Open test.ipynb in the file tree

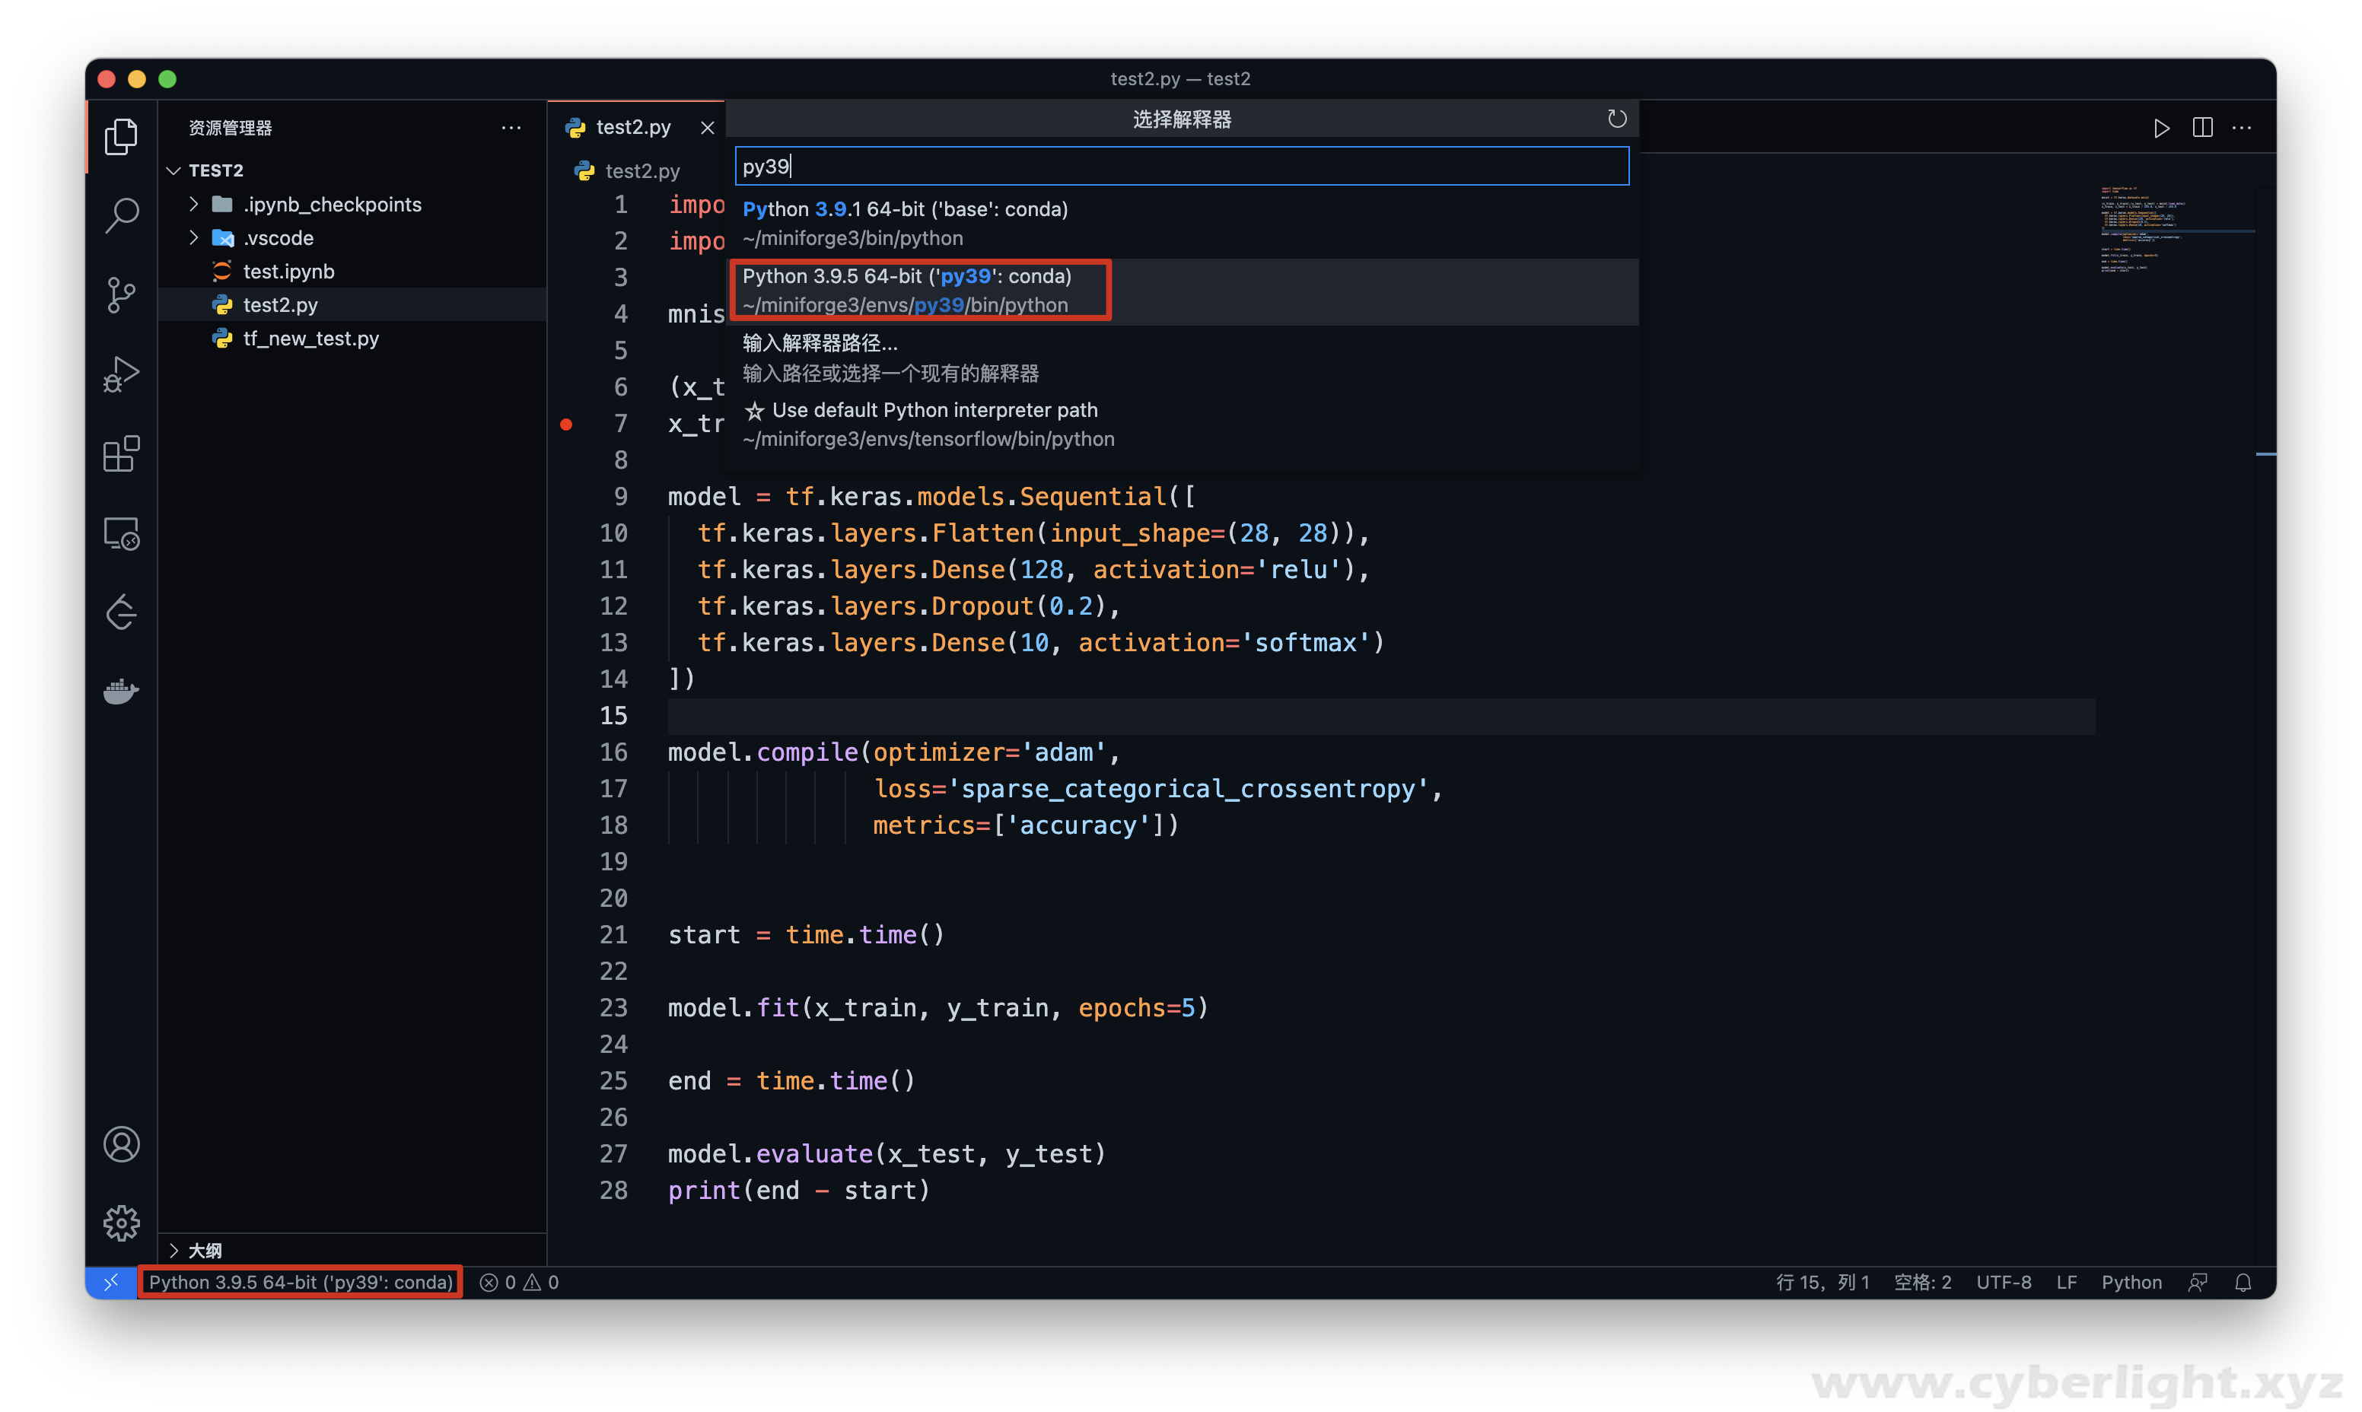(x=351, y=271)
